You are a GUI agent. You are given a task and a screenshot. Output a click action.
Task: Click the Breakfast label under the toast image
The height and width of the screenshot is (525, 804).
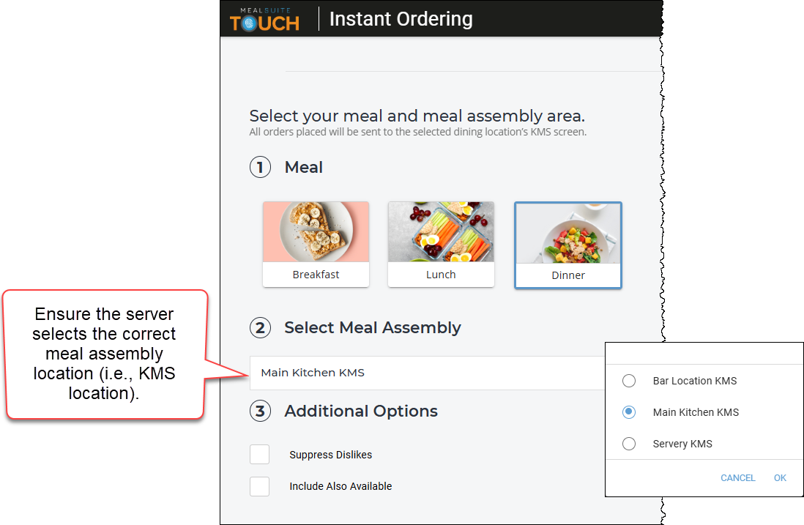tap(316, 275)
